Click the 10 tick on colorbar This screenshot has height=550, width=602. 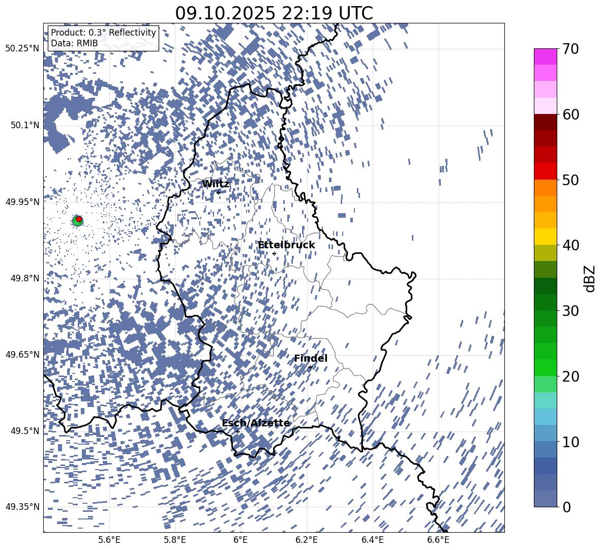pos(570,442)
